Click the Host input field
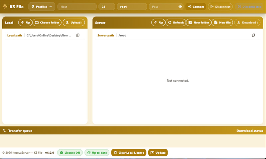This screenshot has height=159, width=266. 77,7
